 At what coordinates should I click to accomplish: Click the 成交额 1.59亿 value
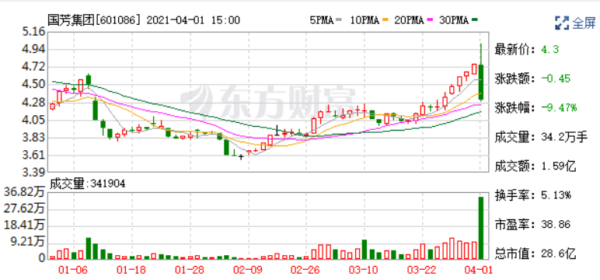pyautogui.click(x=558, y=166)
